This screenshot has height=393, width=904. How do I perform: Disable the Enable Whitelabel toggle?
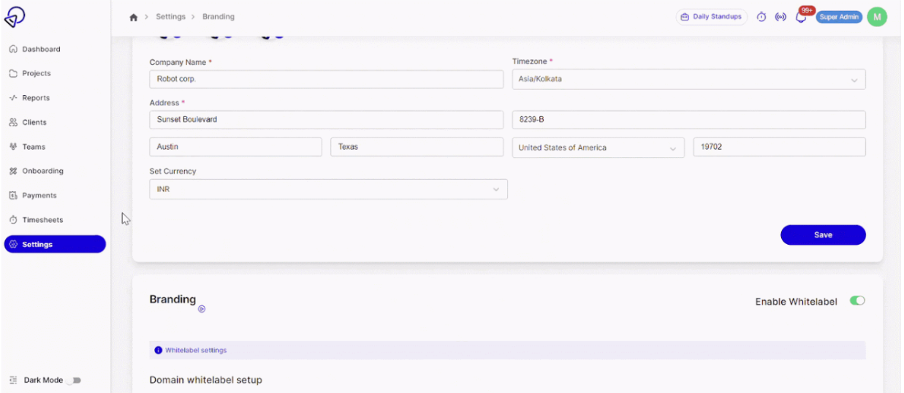pos(857,301)
